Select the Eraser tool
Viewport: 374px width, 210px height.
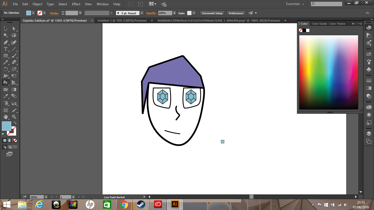point(14,62)
